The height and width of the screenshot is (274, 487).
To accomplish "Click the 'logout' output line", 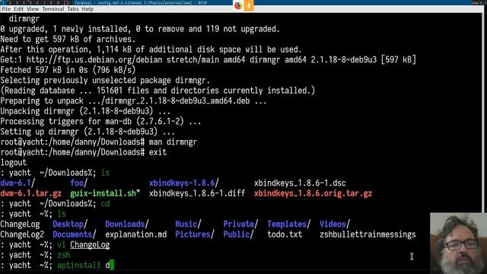I will tap(14, 162).
